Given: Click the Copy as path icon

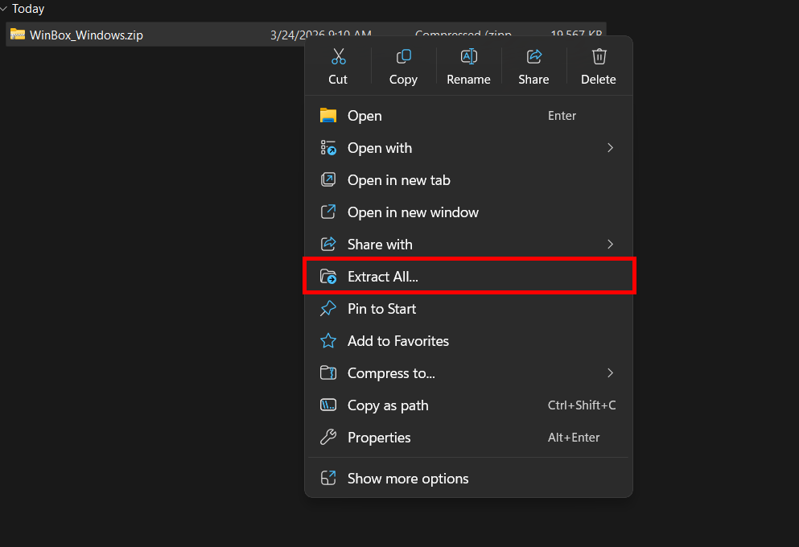Looking at the screenshot, I should click(x=328, y=405).
